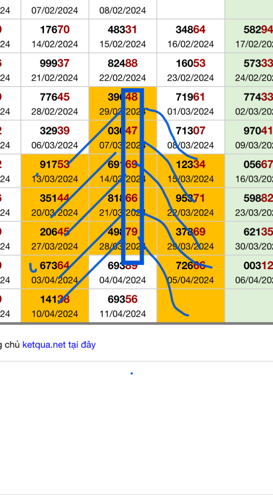
Task: Select the result number 97041
Action: [258, 131]
